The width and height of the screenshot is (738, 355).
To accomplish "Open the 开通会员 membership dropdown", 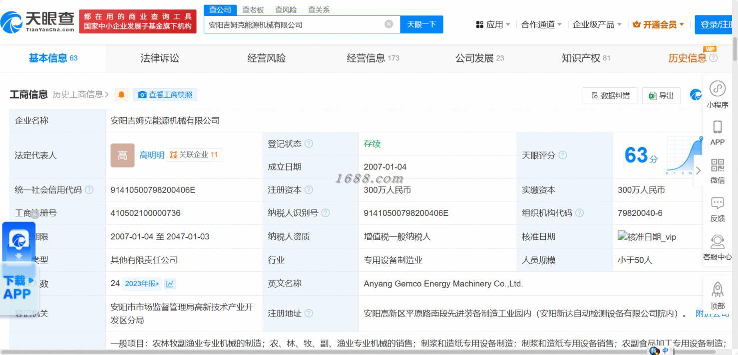I will [658, 24].
